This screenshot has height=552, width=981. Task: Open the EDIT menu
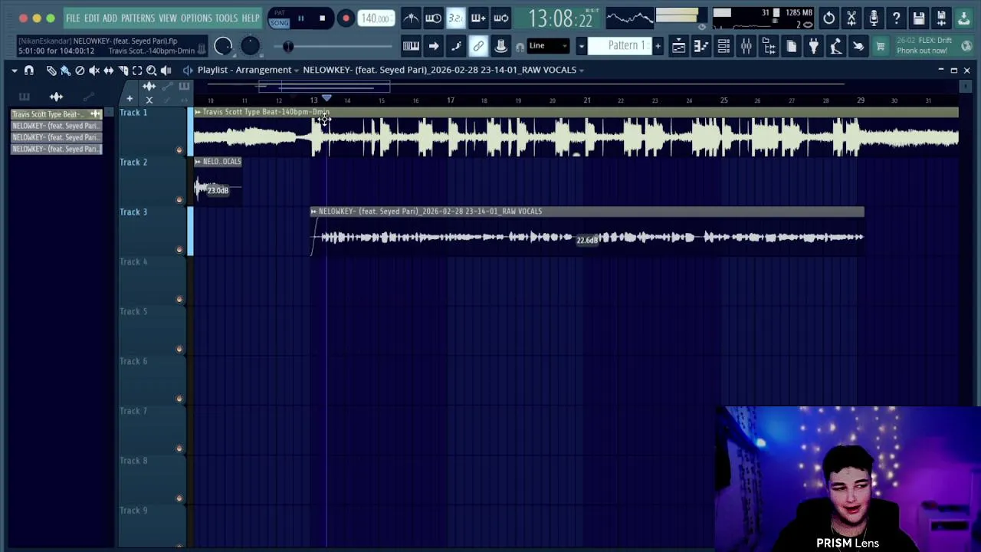tap(91, 18)
